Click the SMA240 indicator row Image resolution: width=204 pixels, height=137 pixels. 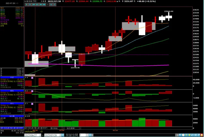coord(12,18)
